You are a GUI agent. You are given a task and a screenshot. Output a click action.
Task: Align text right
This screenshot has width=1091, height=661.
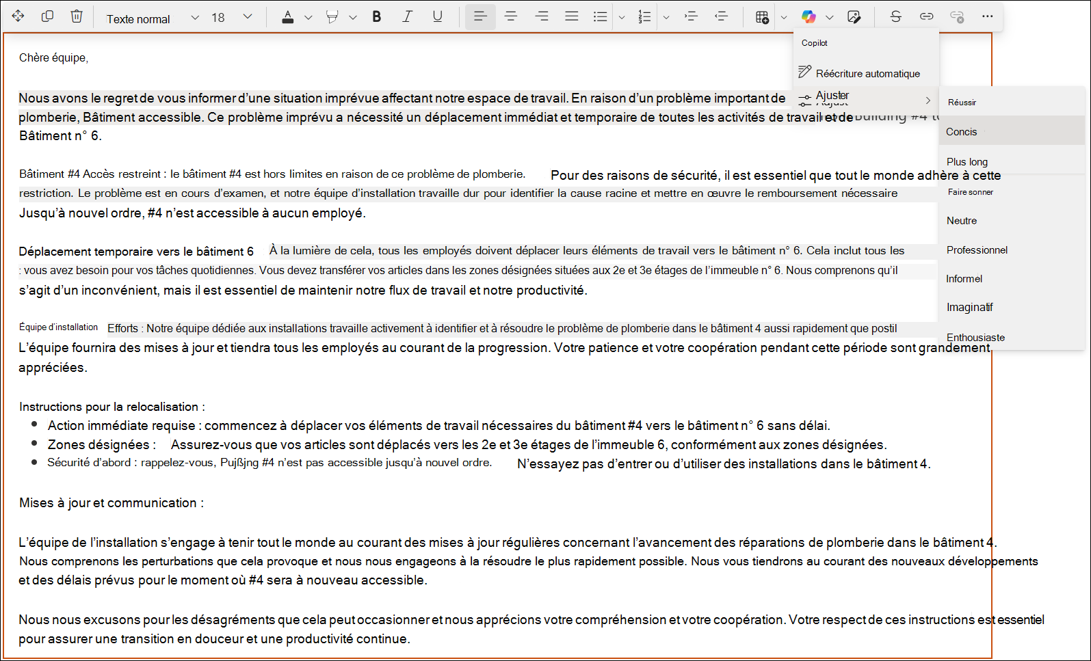click(542, 16)
